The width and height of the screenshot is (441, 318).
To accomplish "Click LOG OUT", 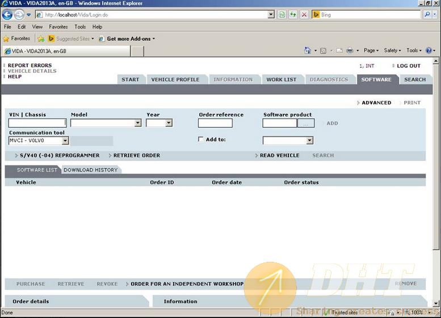I will pos(409,66).
